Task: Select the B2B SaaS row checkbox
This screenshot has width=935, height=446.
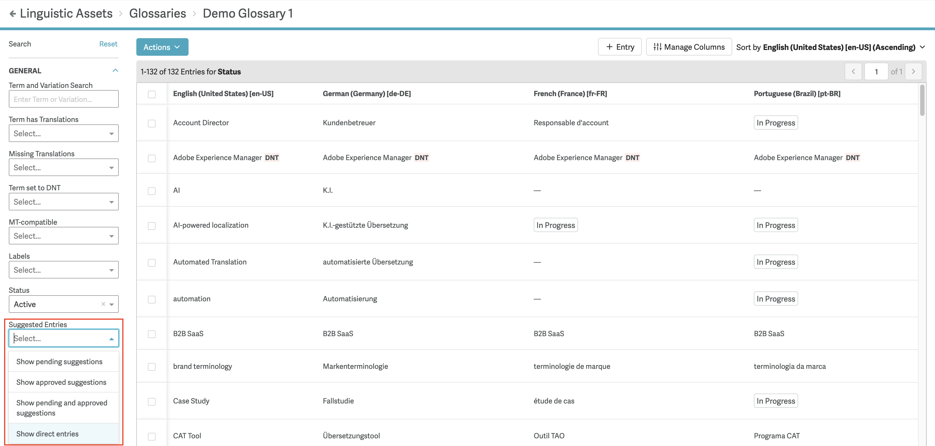Action: 152,334
